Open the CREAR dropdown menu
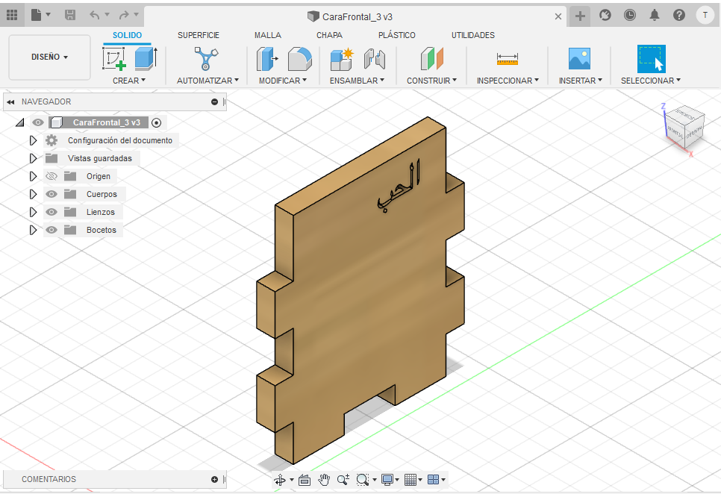 [129, 81]
